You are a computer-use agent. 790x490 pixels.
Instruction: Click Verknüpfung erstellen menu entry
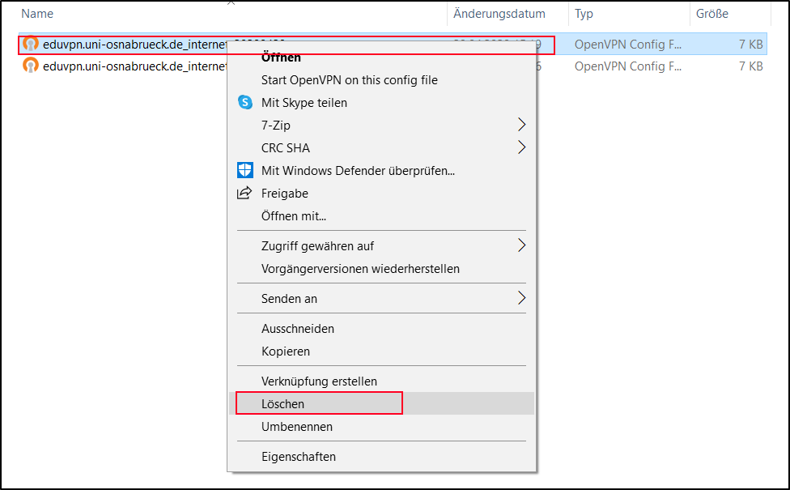coord(319,381)
